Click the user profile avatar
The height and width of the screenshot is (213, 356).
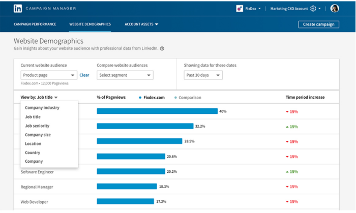[x=335, y=8]
